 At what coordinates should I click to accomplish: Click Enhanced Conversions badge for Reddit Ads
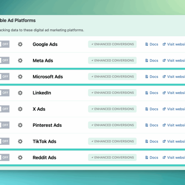coord(112,157)
